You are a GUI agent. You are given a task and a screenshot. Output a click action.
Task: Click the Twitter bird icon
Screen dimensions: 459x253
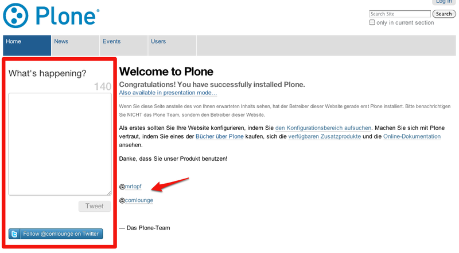coord(14,234)
